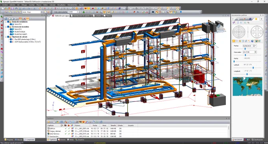
Task: Toggle SALA PCI checkbox under Sectores de incendios
Action: [x=11, y=30]
